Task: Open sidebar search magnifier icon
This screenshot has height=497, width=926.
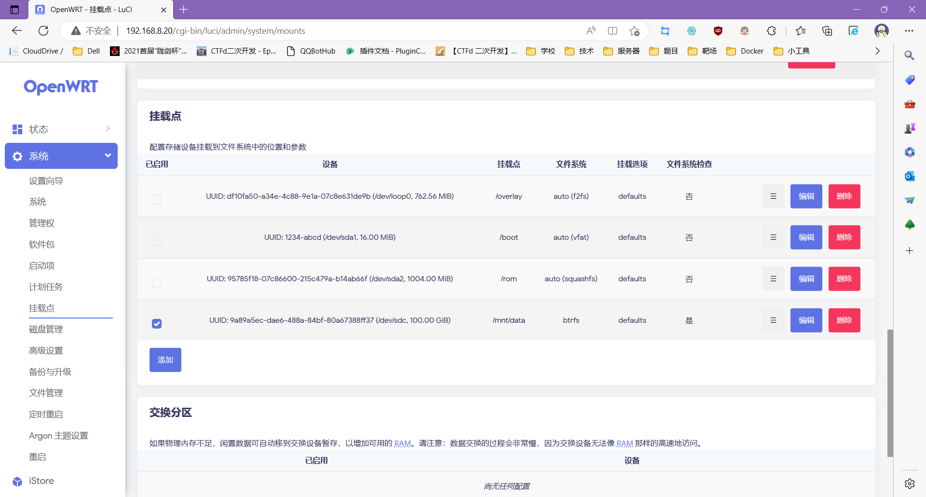Action: pos(910,55)
